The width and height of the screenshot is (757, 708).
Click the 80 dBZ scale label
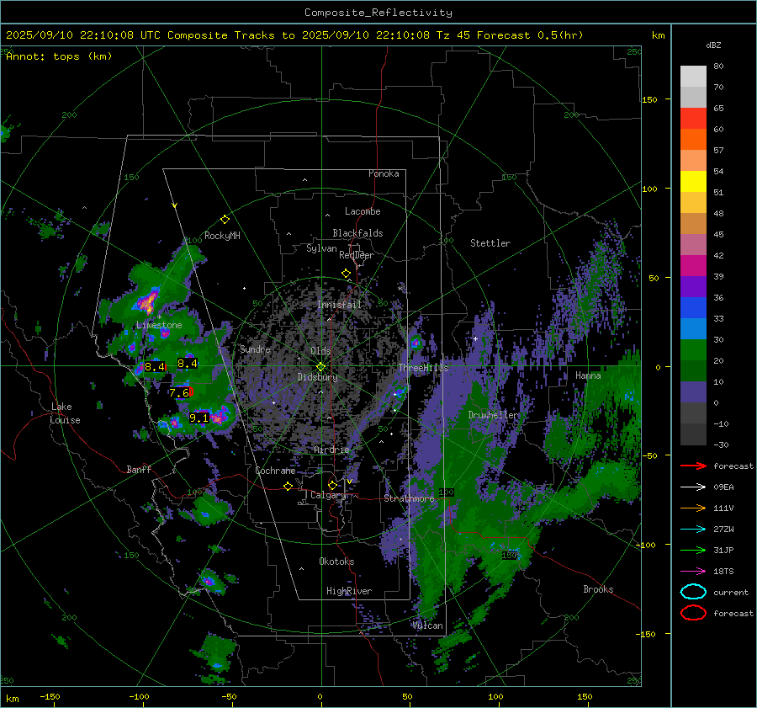tap(718, 67)
